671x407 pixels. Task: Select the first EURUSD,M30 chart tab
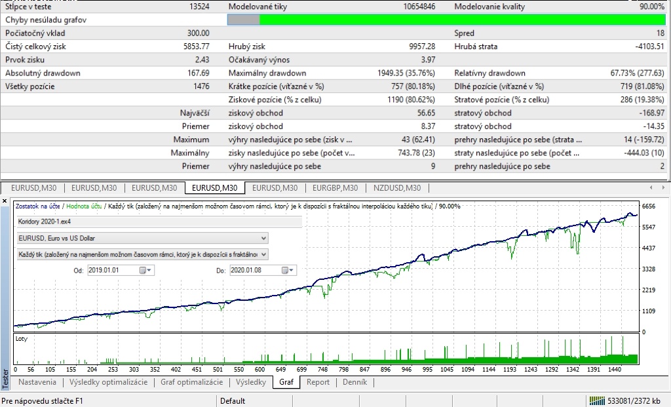(x=33, y=188)
